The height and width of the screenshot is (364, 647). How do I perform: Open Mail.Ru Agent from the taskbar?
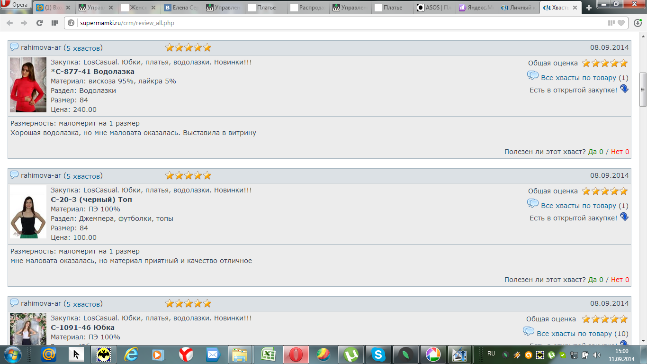(x=49, y=354)
